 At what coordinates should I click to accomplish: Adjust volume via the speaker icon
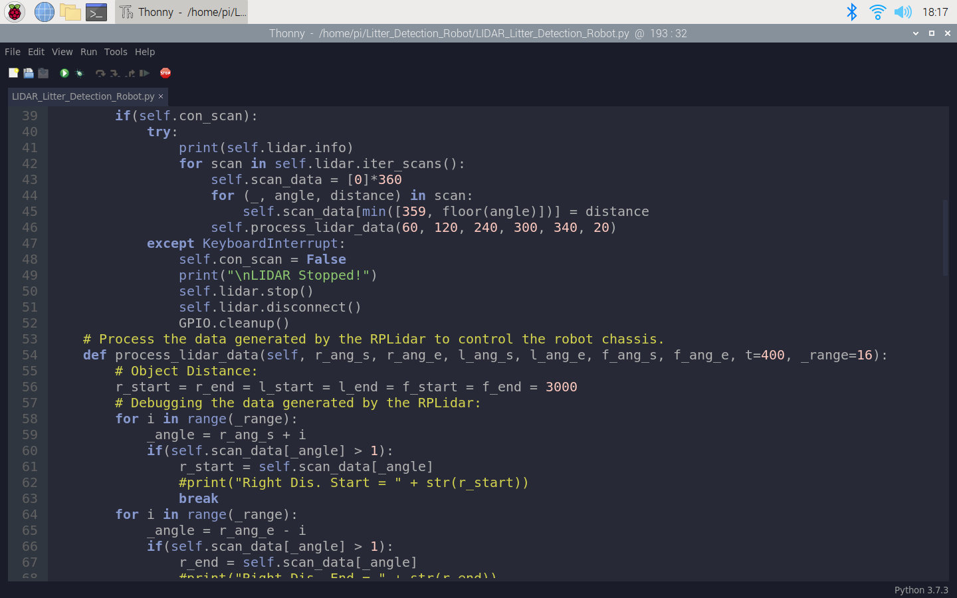903,12
